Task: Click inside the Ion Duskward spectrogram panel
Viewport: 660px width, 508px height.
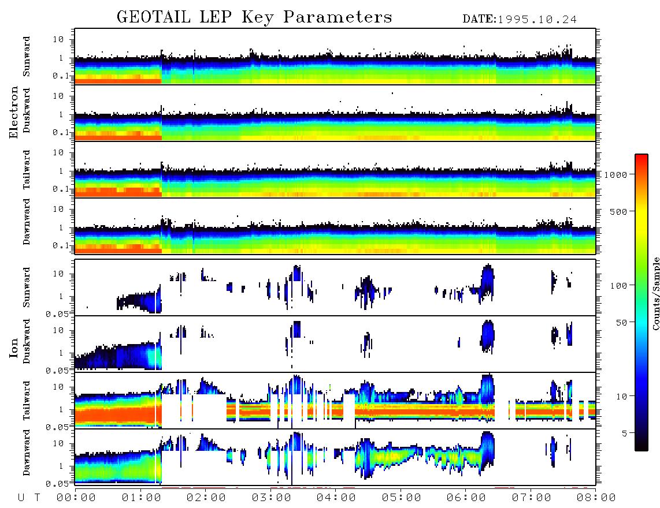Action: click(x=335, y=344)
